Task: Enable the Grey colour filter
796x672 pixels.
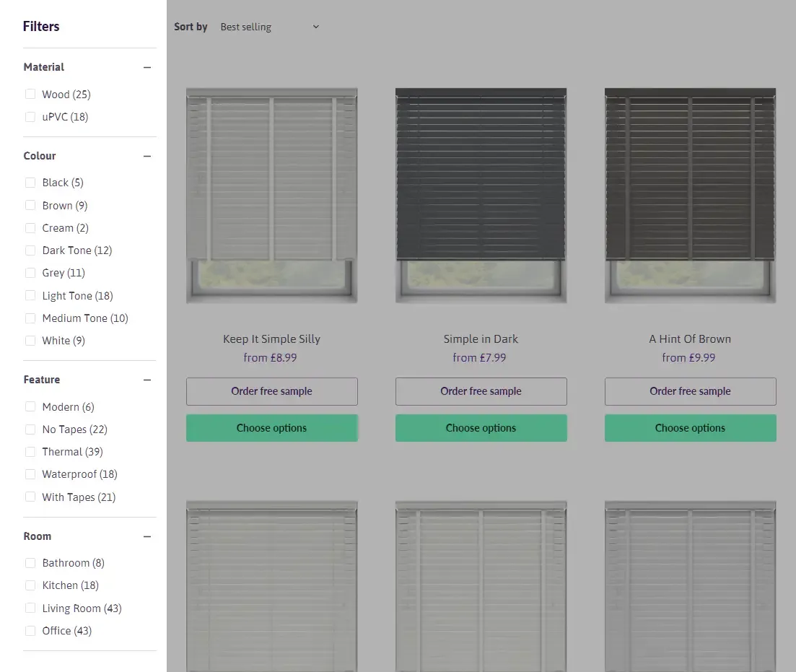Action: point(30,273)
